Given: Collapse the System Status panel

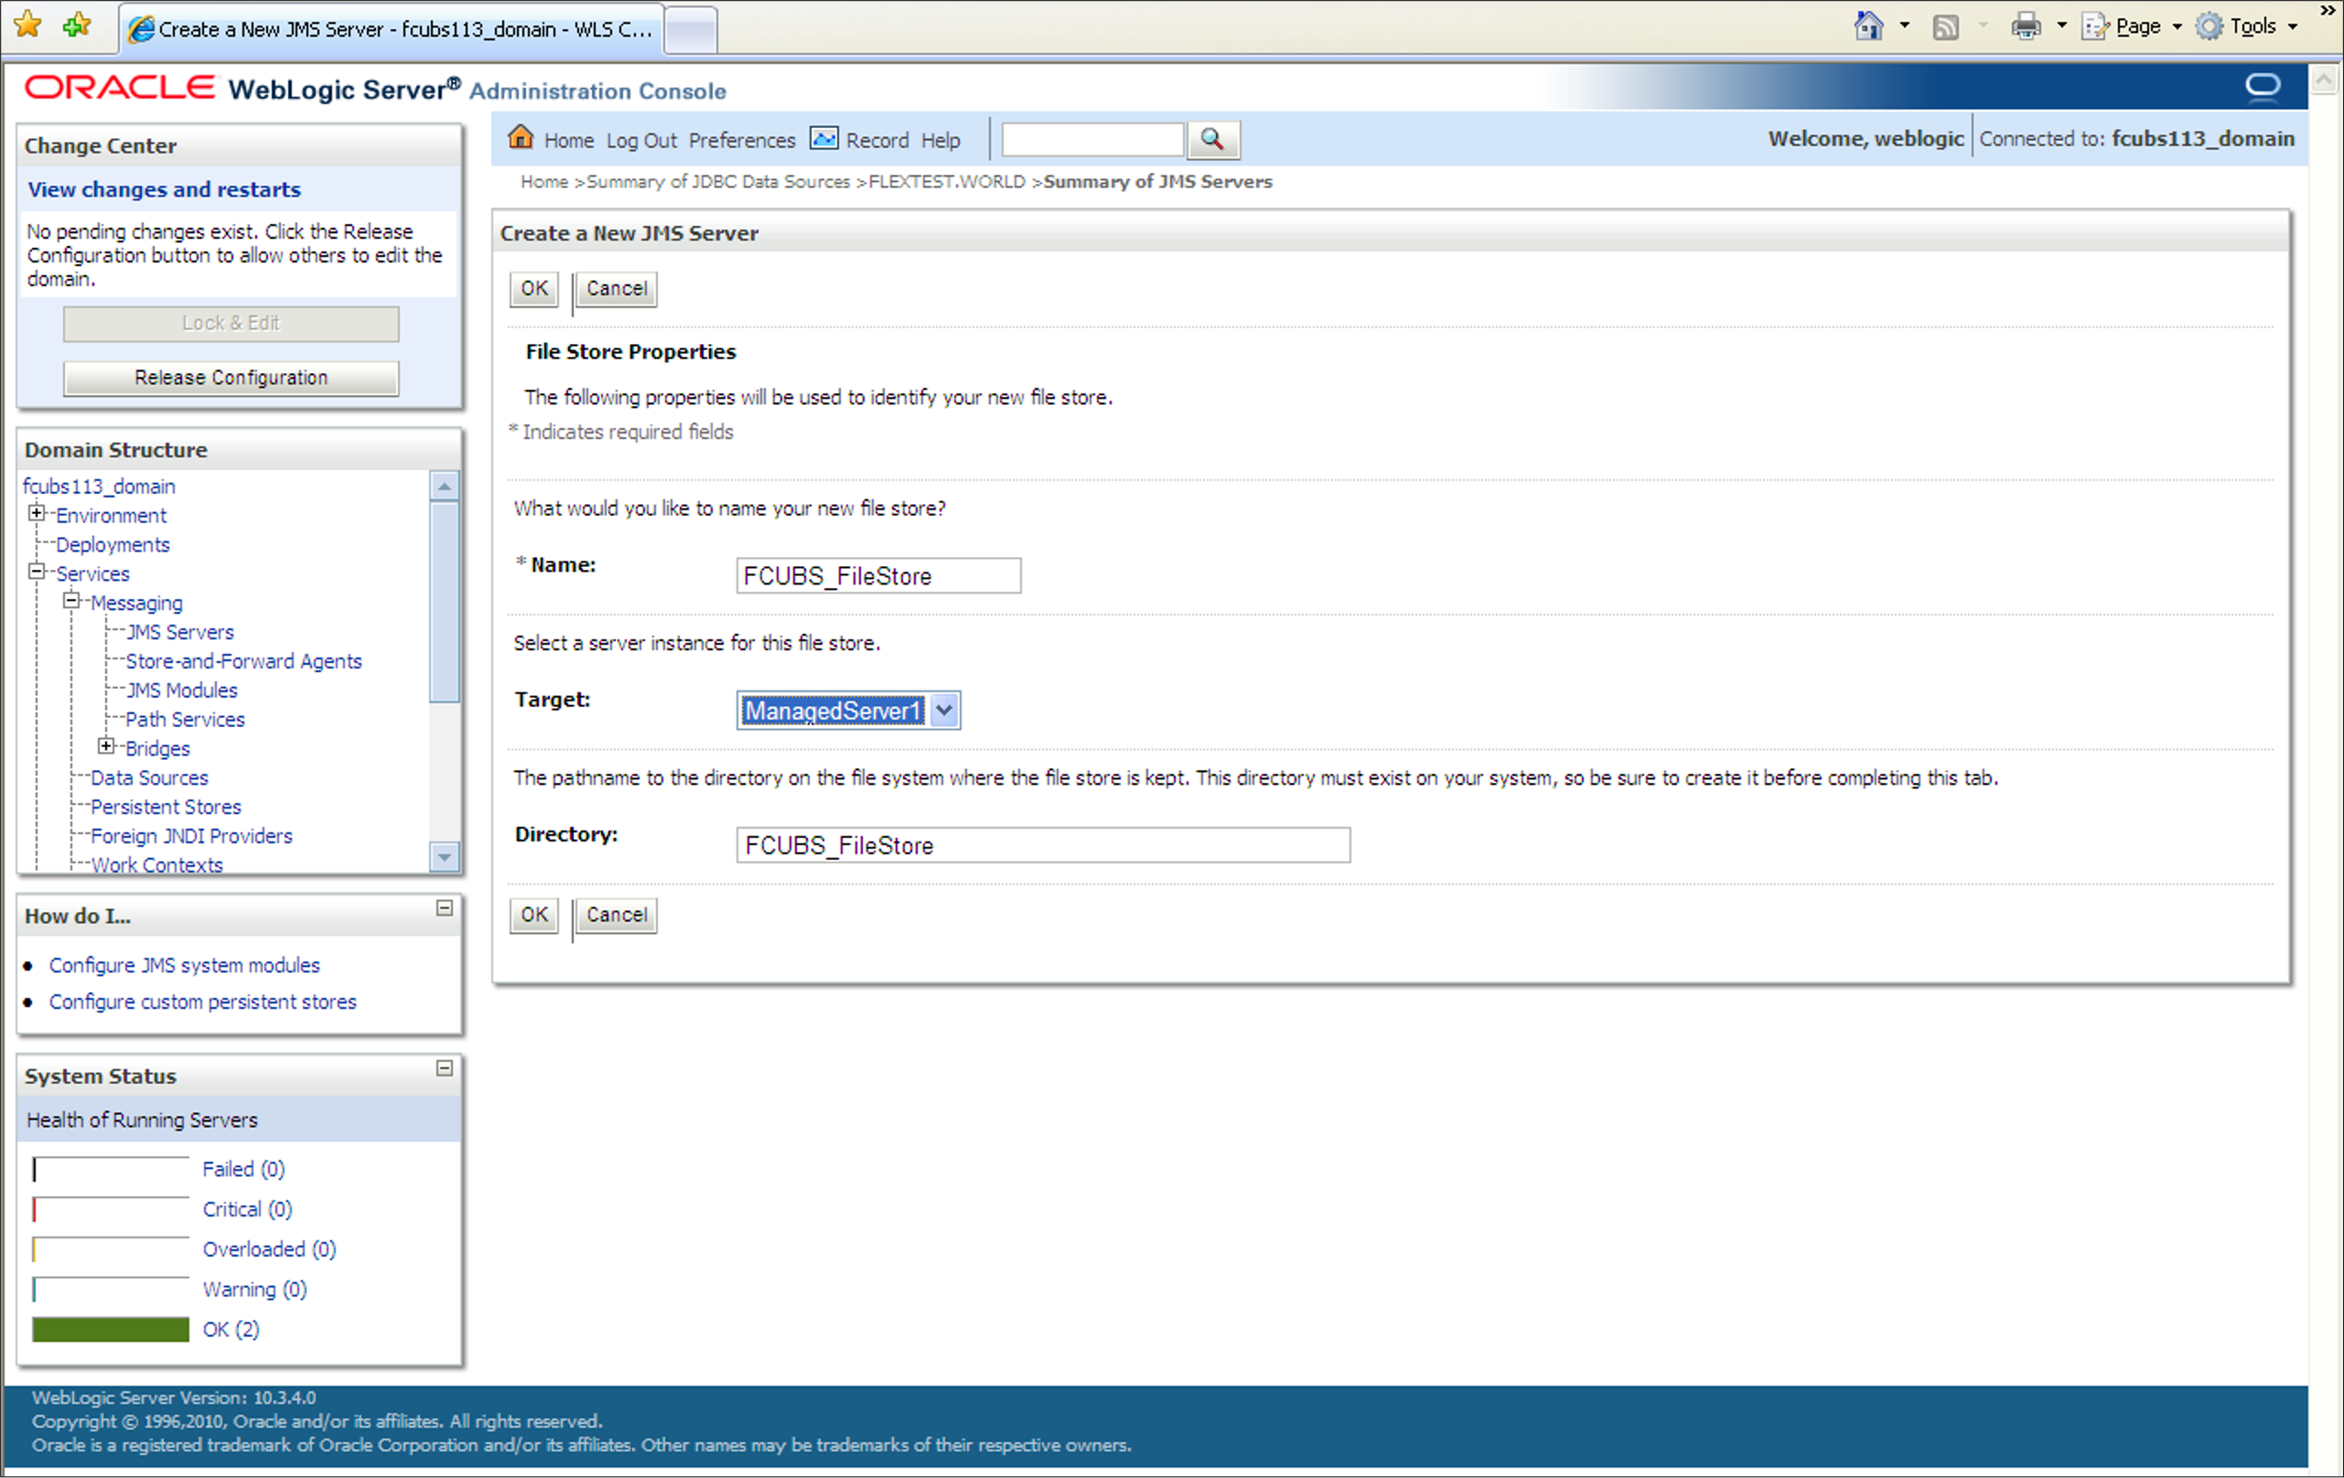Looking at the screenshot, I should (x=444, y=1068).
